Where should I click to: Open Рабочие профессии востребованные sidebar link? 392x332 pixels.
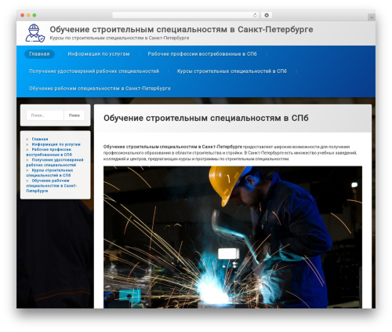[49, 152]
